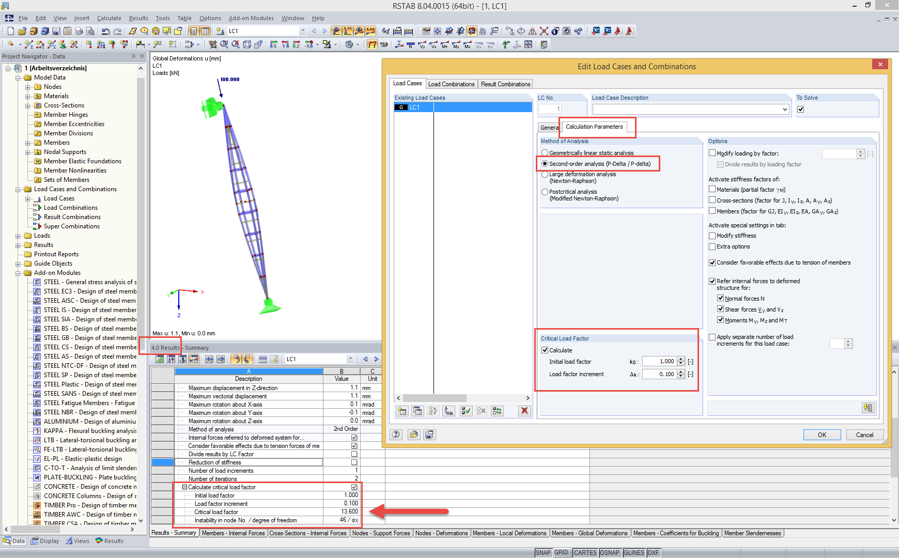
Task: Click the view in Y direction icon
Action: [x=285, y=45]
